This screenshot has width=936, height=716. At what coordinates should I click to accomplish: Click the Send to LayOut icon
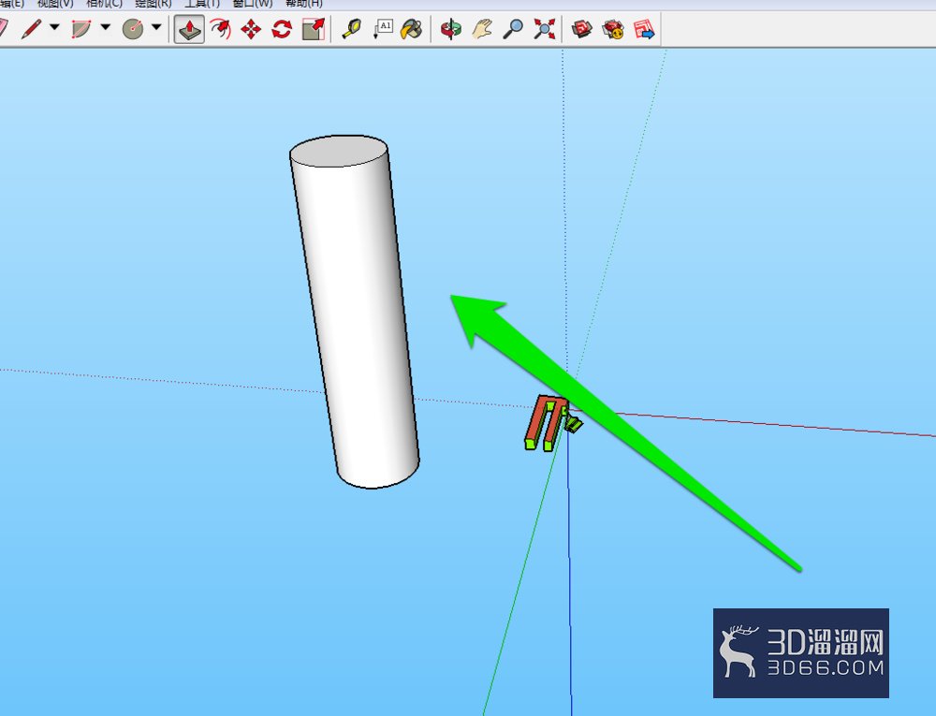(644, 29)
